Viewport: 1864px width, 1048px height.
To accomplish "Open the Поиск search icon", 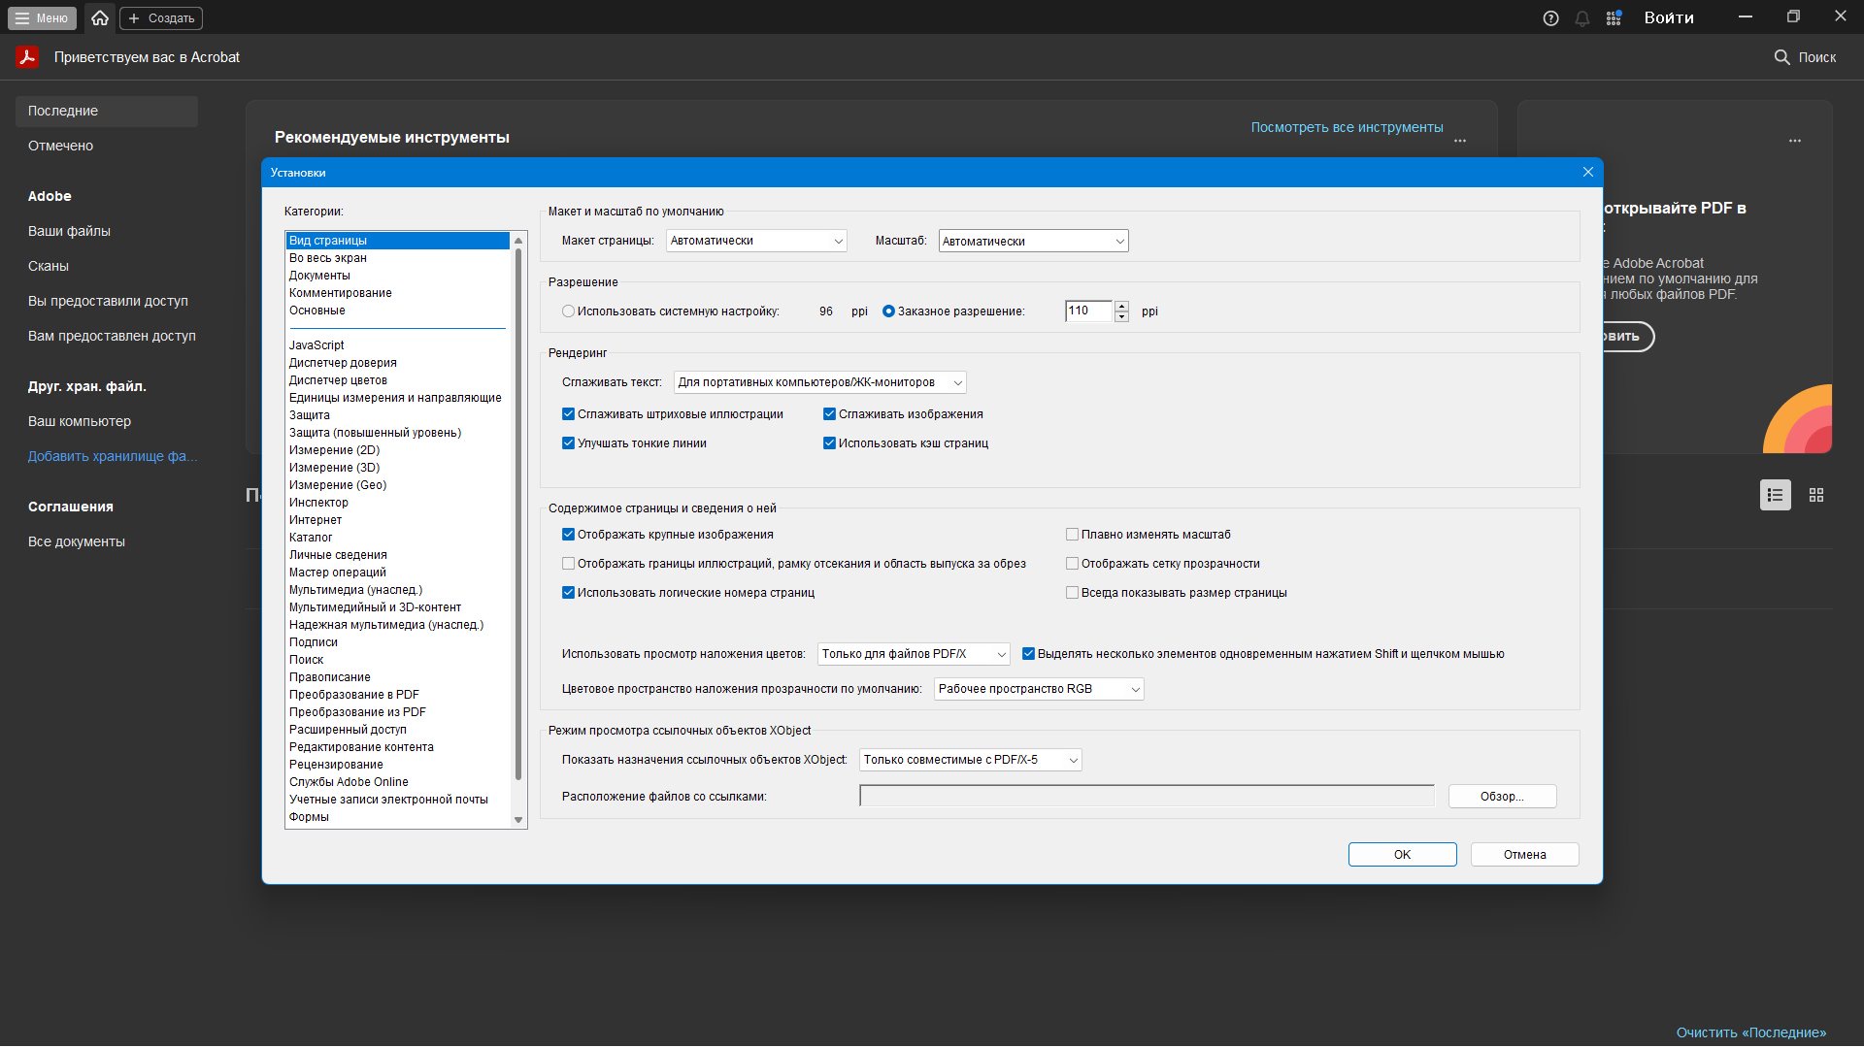I will coord(1783,57).
